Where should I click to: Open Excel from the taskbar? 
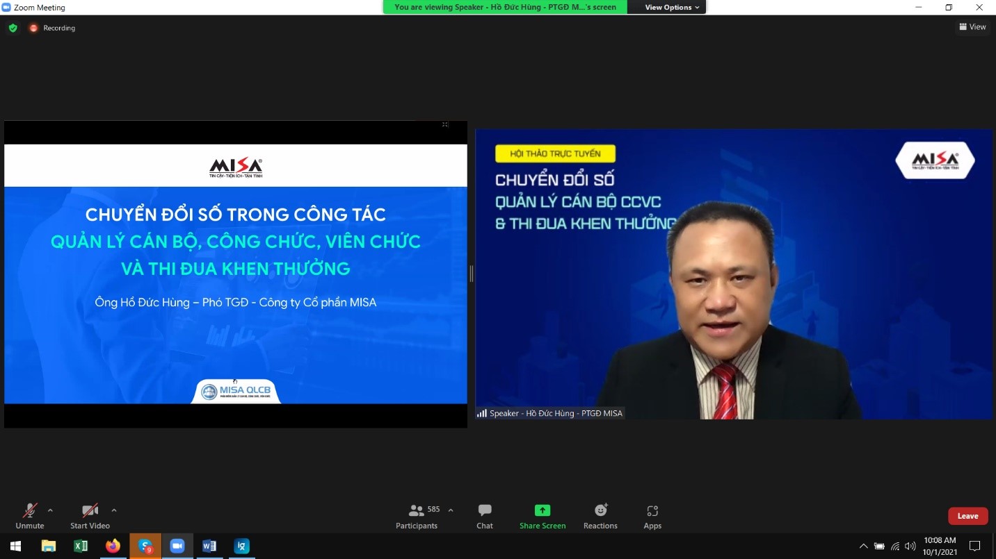tap(81, 546)
